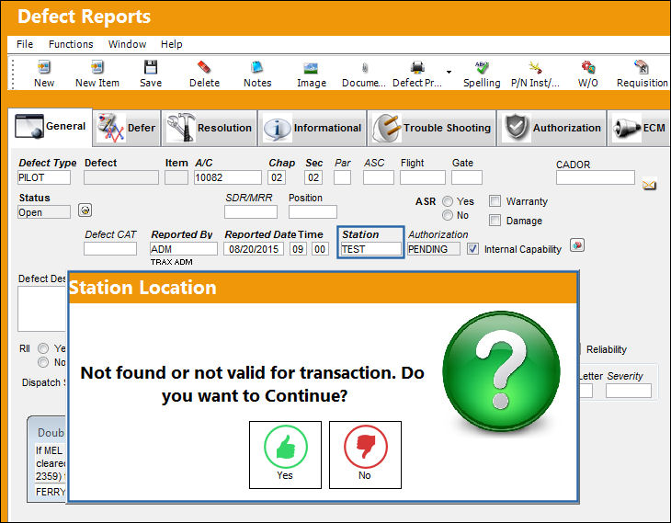Screen dimensions: 671x523
Task: Click the Chap field
Action: tap(277, 177)
